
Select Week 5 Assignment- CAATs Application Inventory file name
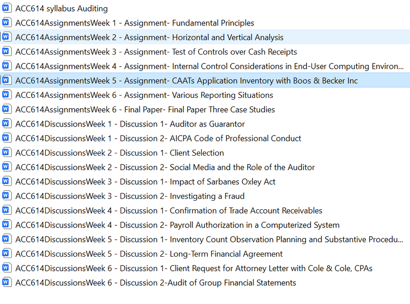(x=186, y=81)
